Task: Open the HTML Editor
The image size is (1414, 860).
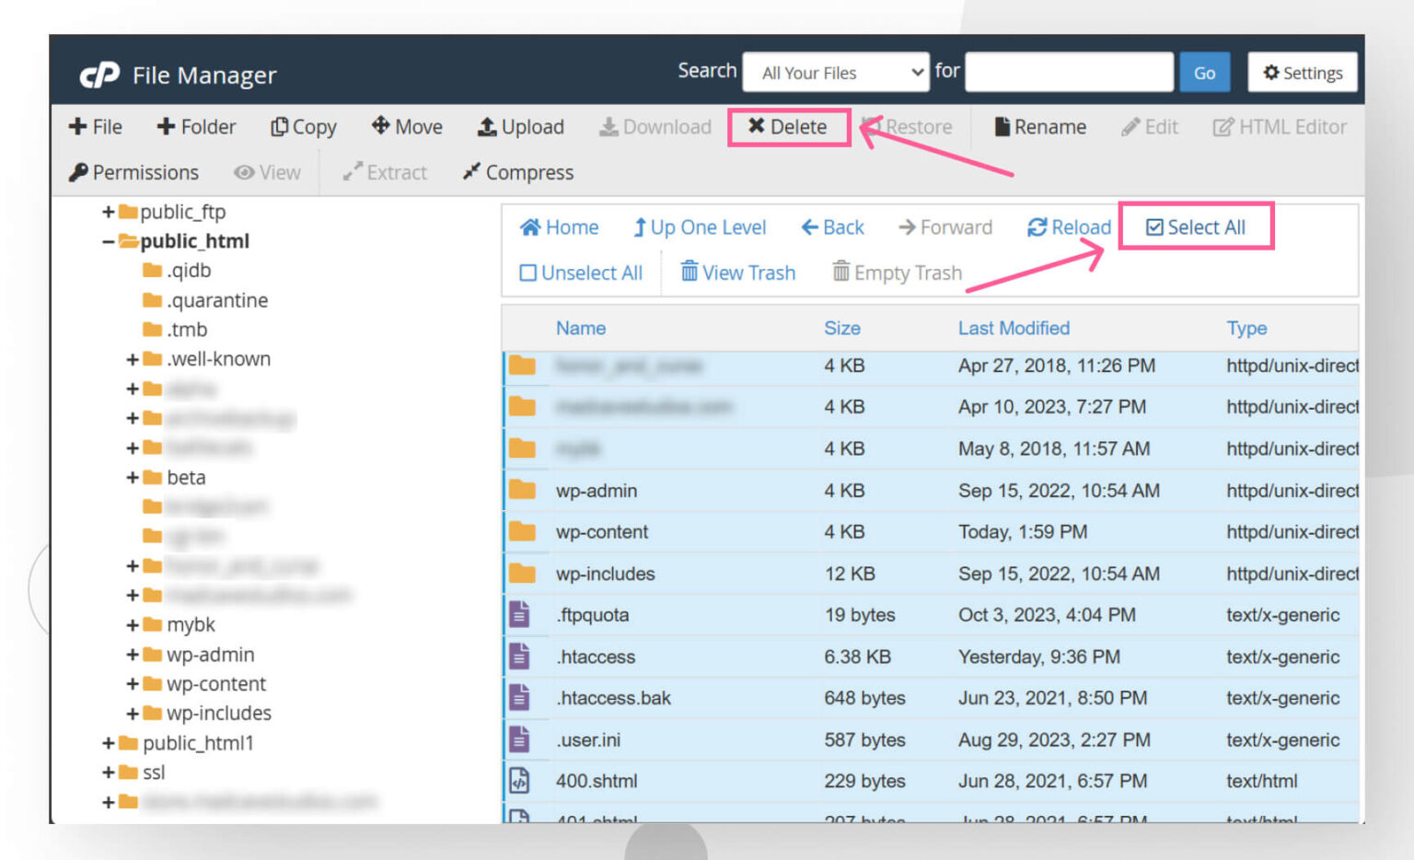Action: [x=1280, y=127]
